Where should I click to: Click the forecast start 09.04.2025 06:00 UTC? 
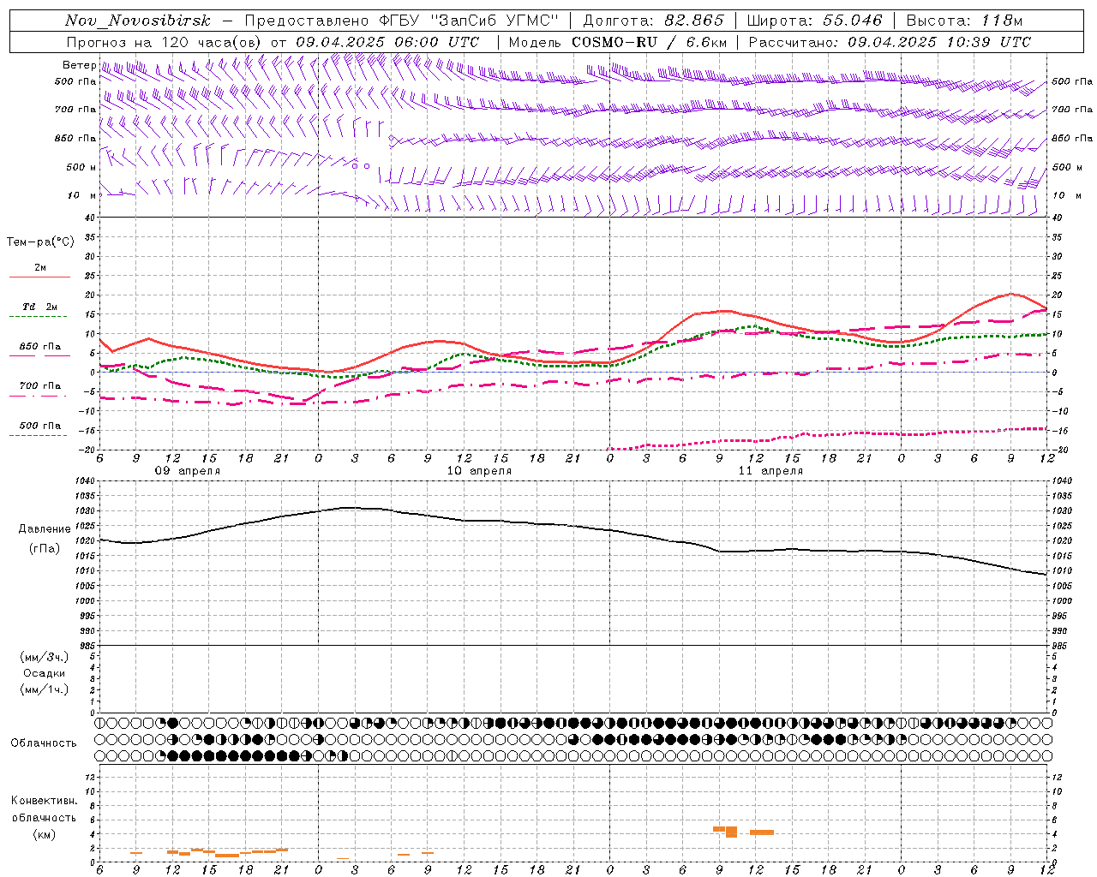tap(387, 42)
